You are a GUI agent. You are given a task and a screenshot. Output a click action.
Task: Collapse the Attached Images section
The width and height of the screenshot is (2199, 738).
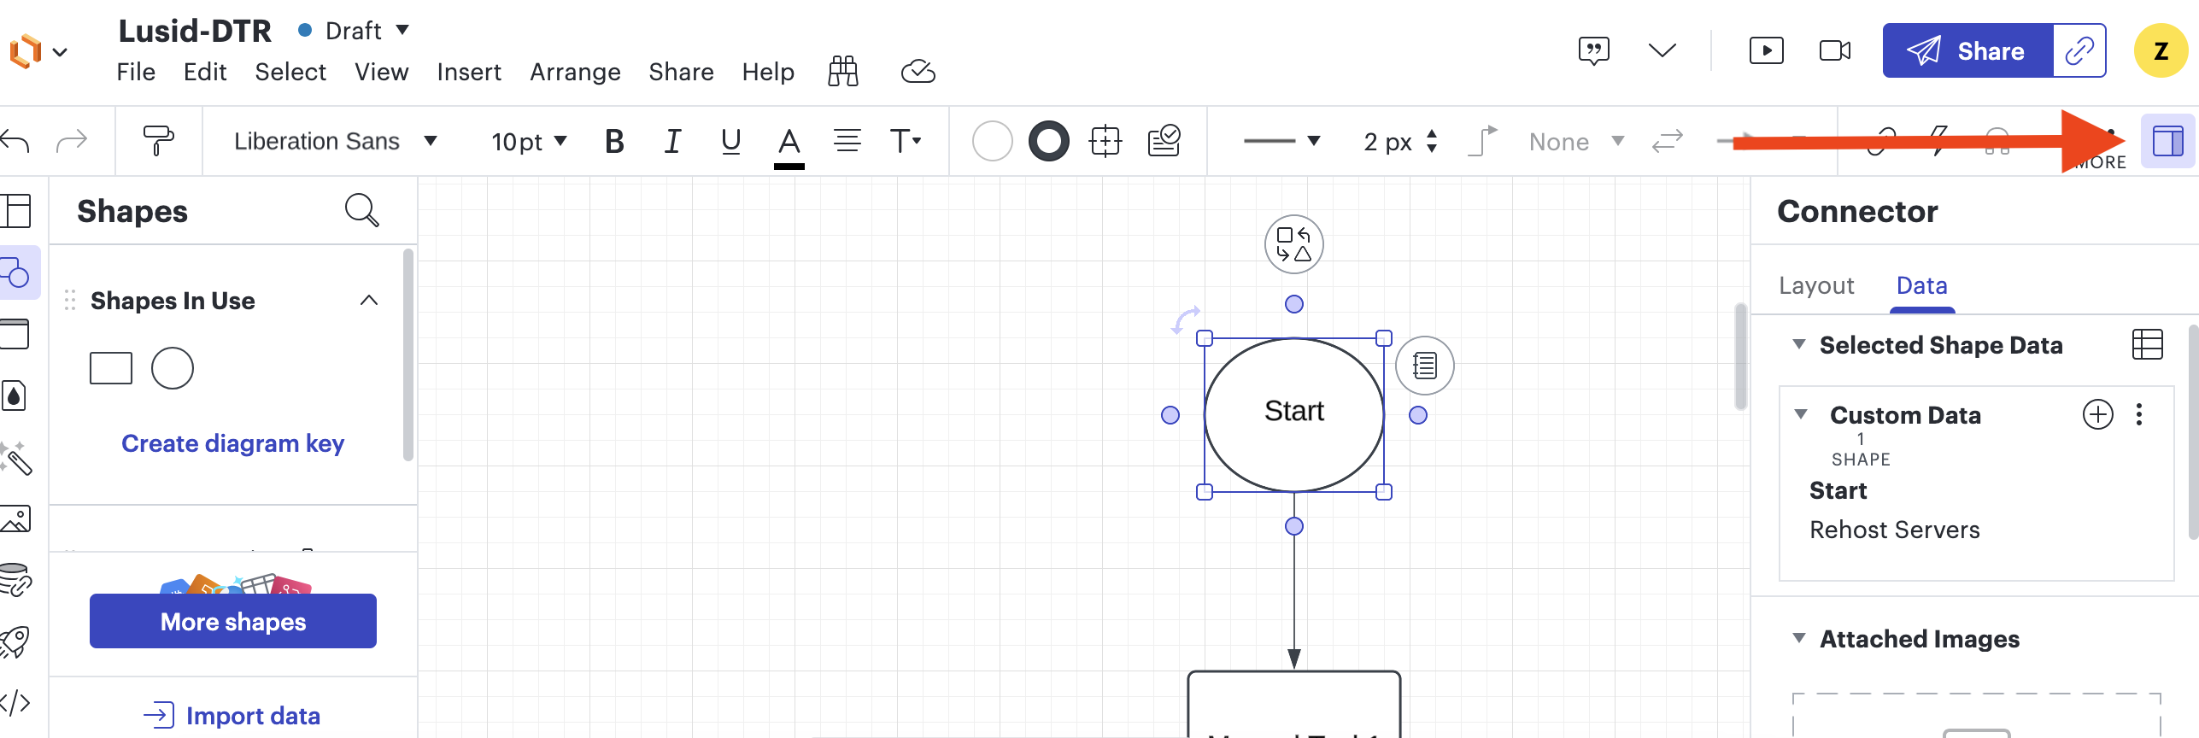point(1799,638)
